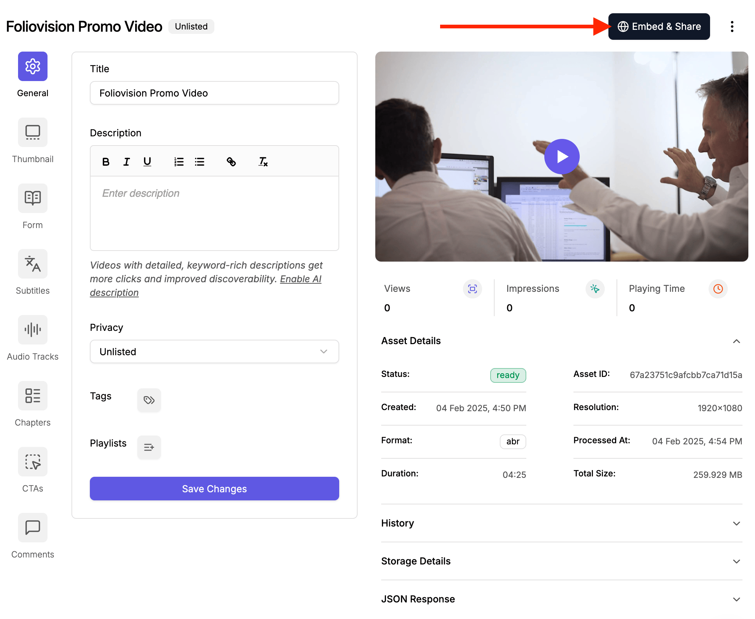Collapse the Asset Details section
The width and height of the screenshot is (755, 619).
pyautogui.click(x=736, y=341)
